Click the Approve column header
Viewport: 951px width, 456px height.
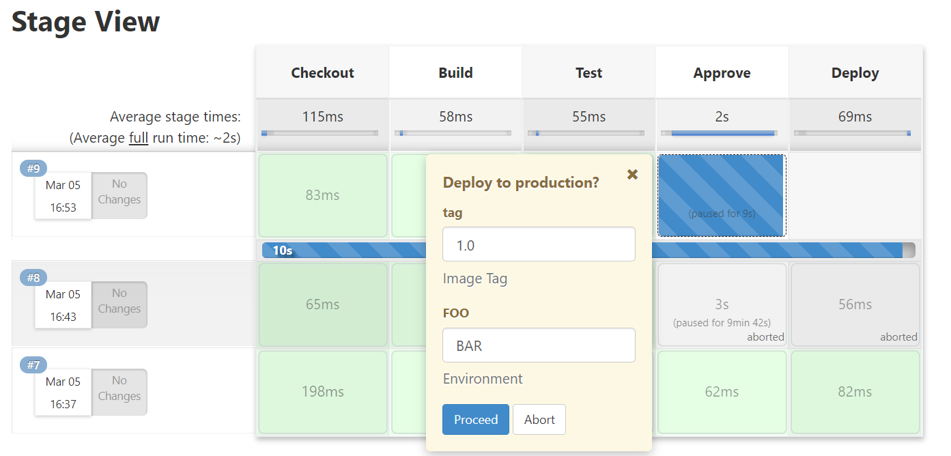(722, 73)
